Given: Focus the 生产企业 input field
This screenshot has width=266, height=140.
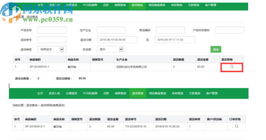Looking at the screenshot, I should tap(111, 30).
